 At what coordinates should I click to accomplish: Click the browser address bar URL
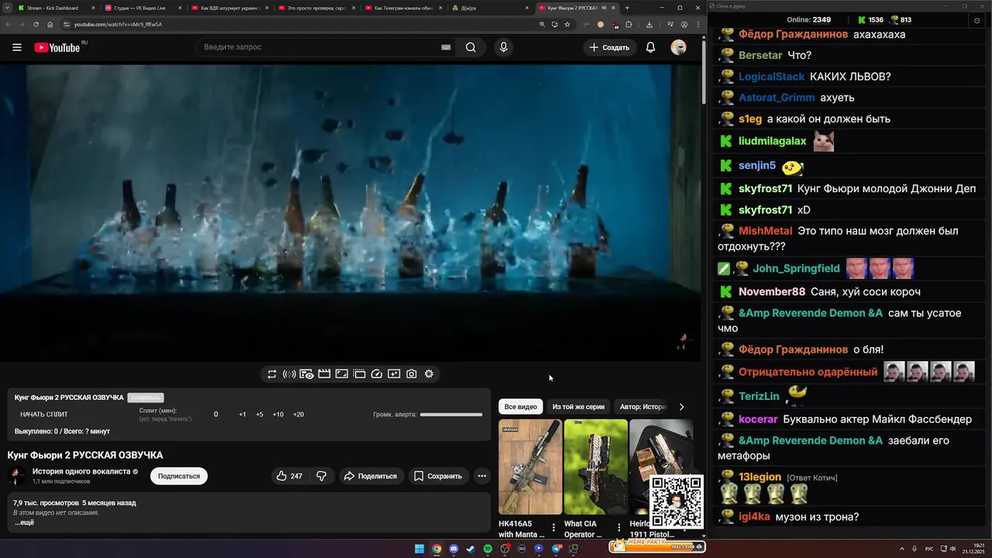118,24
